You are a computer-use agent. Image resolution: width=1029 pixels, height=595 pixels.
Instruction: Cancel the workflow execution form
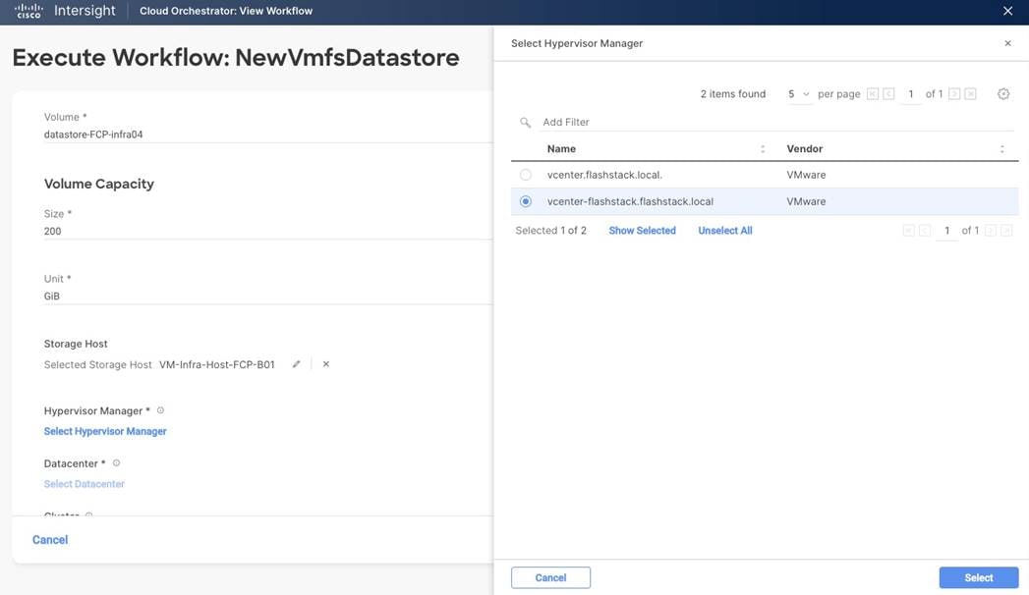click(x=50, y=540)
